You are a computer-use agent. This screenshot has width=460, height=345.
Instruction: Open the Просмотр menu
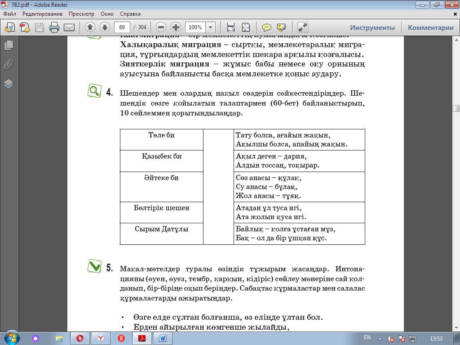[82, 14]
